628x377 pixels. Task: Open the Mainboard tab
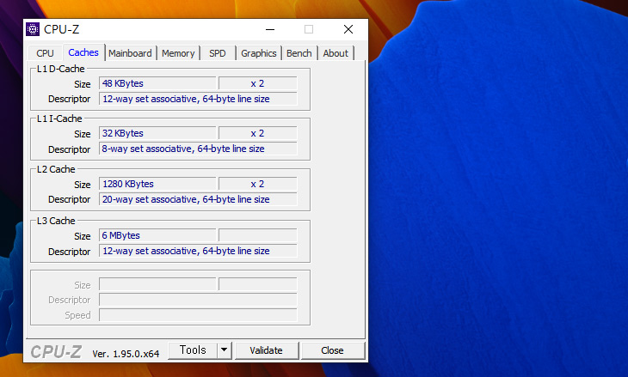[130, 53]
